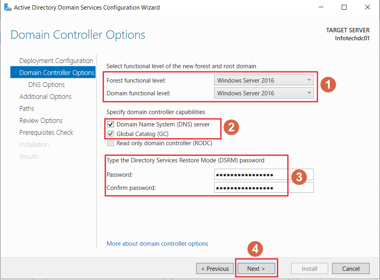Click the Confirm password field
Screen dimensions: 380x280
pos(264,187)
